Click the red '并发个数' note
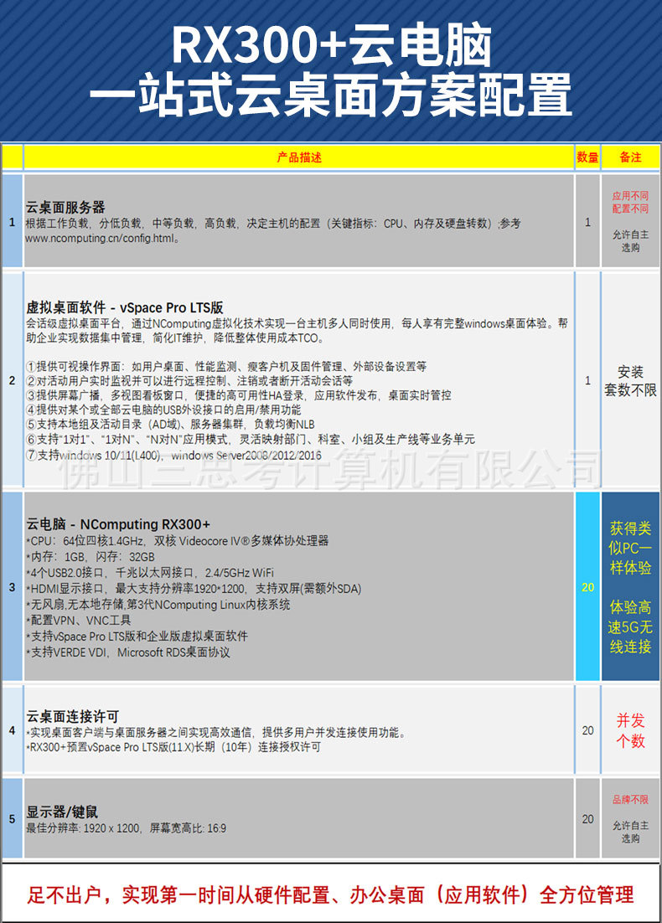 click(630, 730)
